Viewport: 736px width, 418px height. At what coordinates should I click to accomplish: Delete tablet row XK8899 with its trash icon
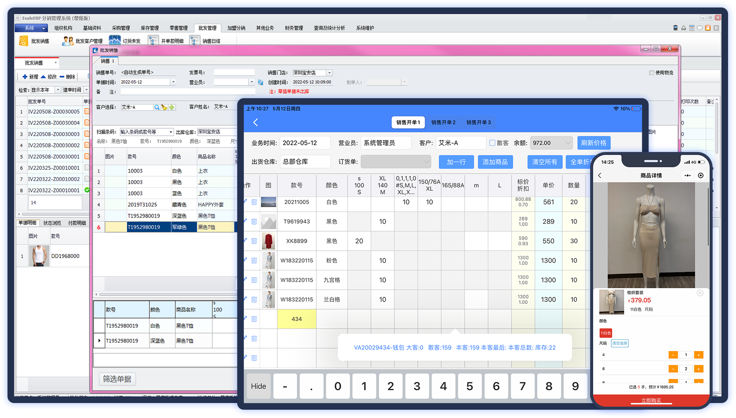pyautogui.click(x=254, y=241)
